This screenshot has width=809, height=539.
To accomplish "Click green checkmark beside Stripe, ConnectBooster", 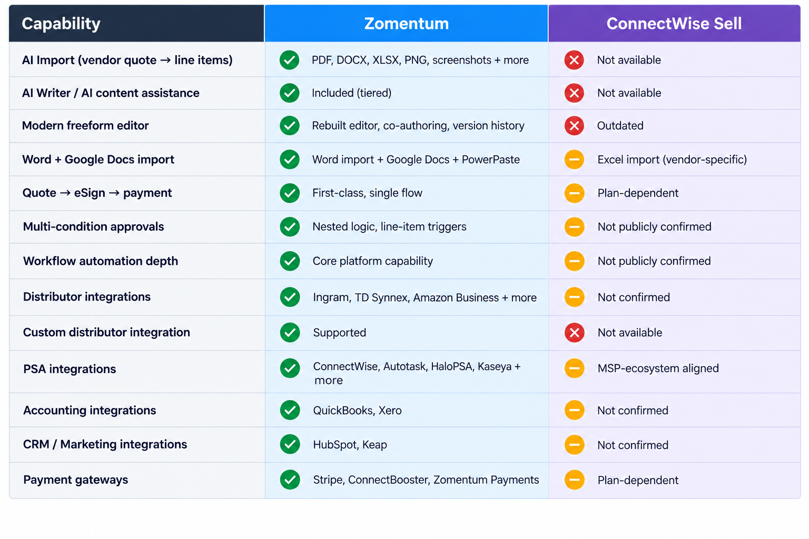I will point(290,480).
